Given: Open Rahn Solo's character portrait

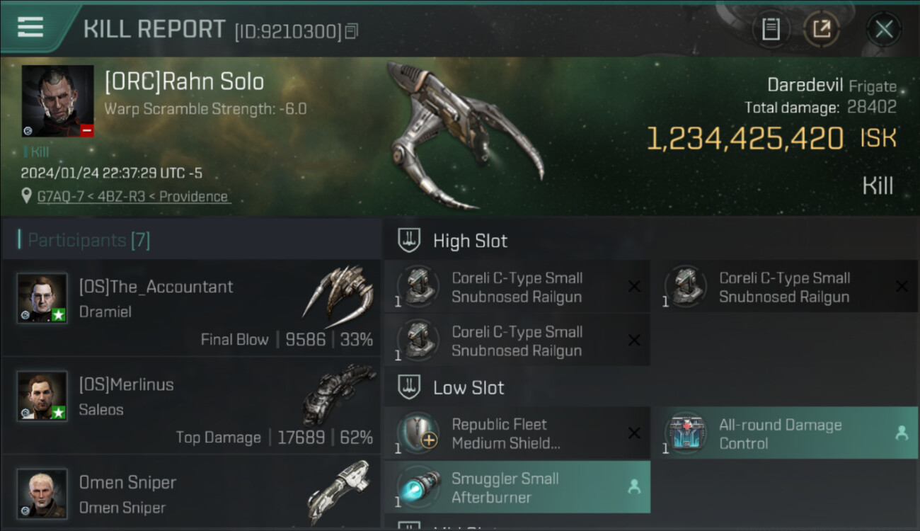Looking at the screenshot, I should 57,101.
